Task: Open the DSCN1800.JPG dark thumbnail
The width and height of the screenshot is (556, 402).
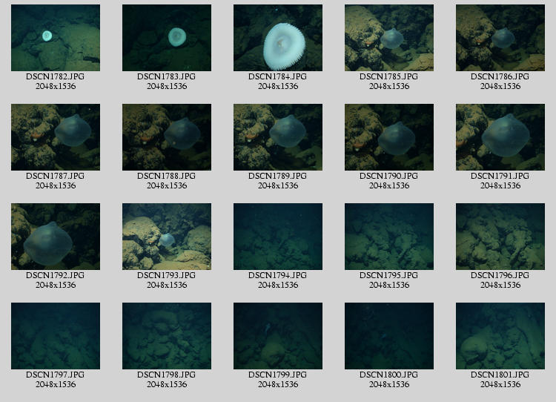Action: coord(389,336)
